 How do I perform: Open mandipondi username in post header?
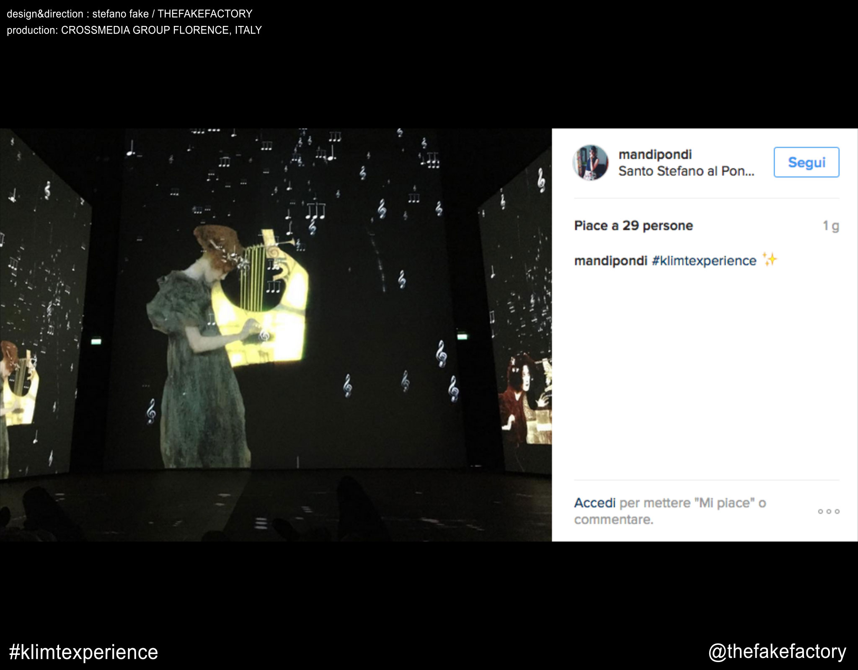655,155
